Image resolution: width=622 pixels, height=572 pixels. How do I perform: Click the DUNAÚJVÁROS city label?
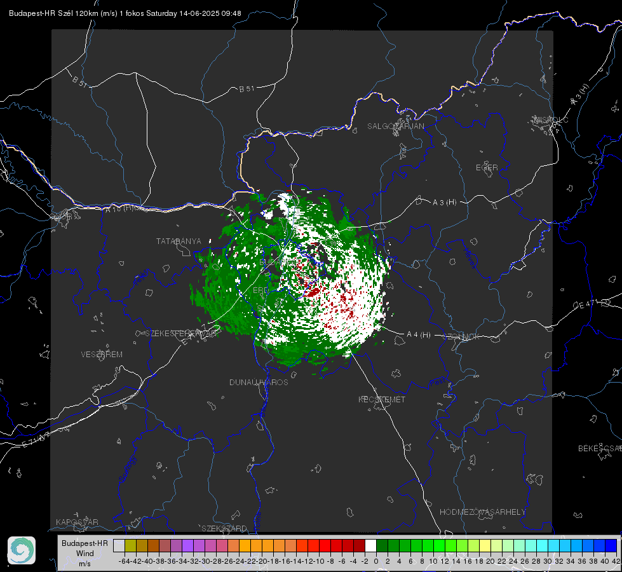(x=259, y=382)
